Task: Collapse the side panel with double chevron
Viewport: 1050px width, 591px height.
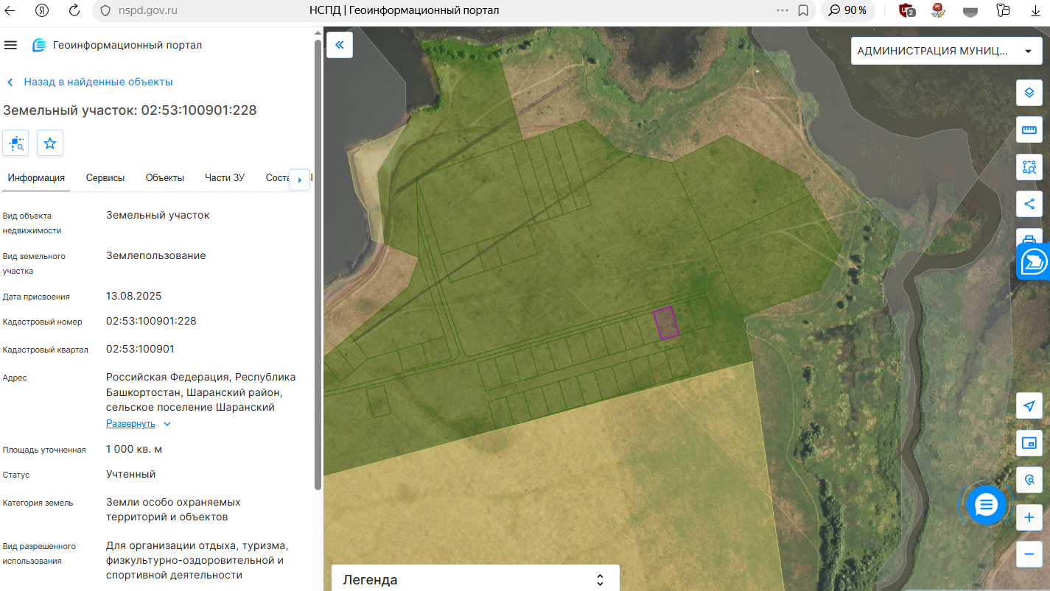Action: 340,45
